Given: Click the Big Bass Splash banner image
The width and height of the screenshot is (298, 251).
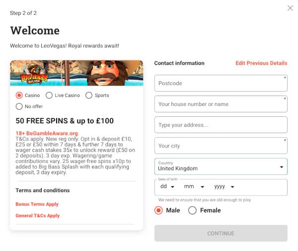Looking at the screenshot, I should tap(76, 73).
